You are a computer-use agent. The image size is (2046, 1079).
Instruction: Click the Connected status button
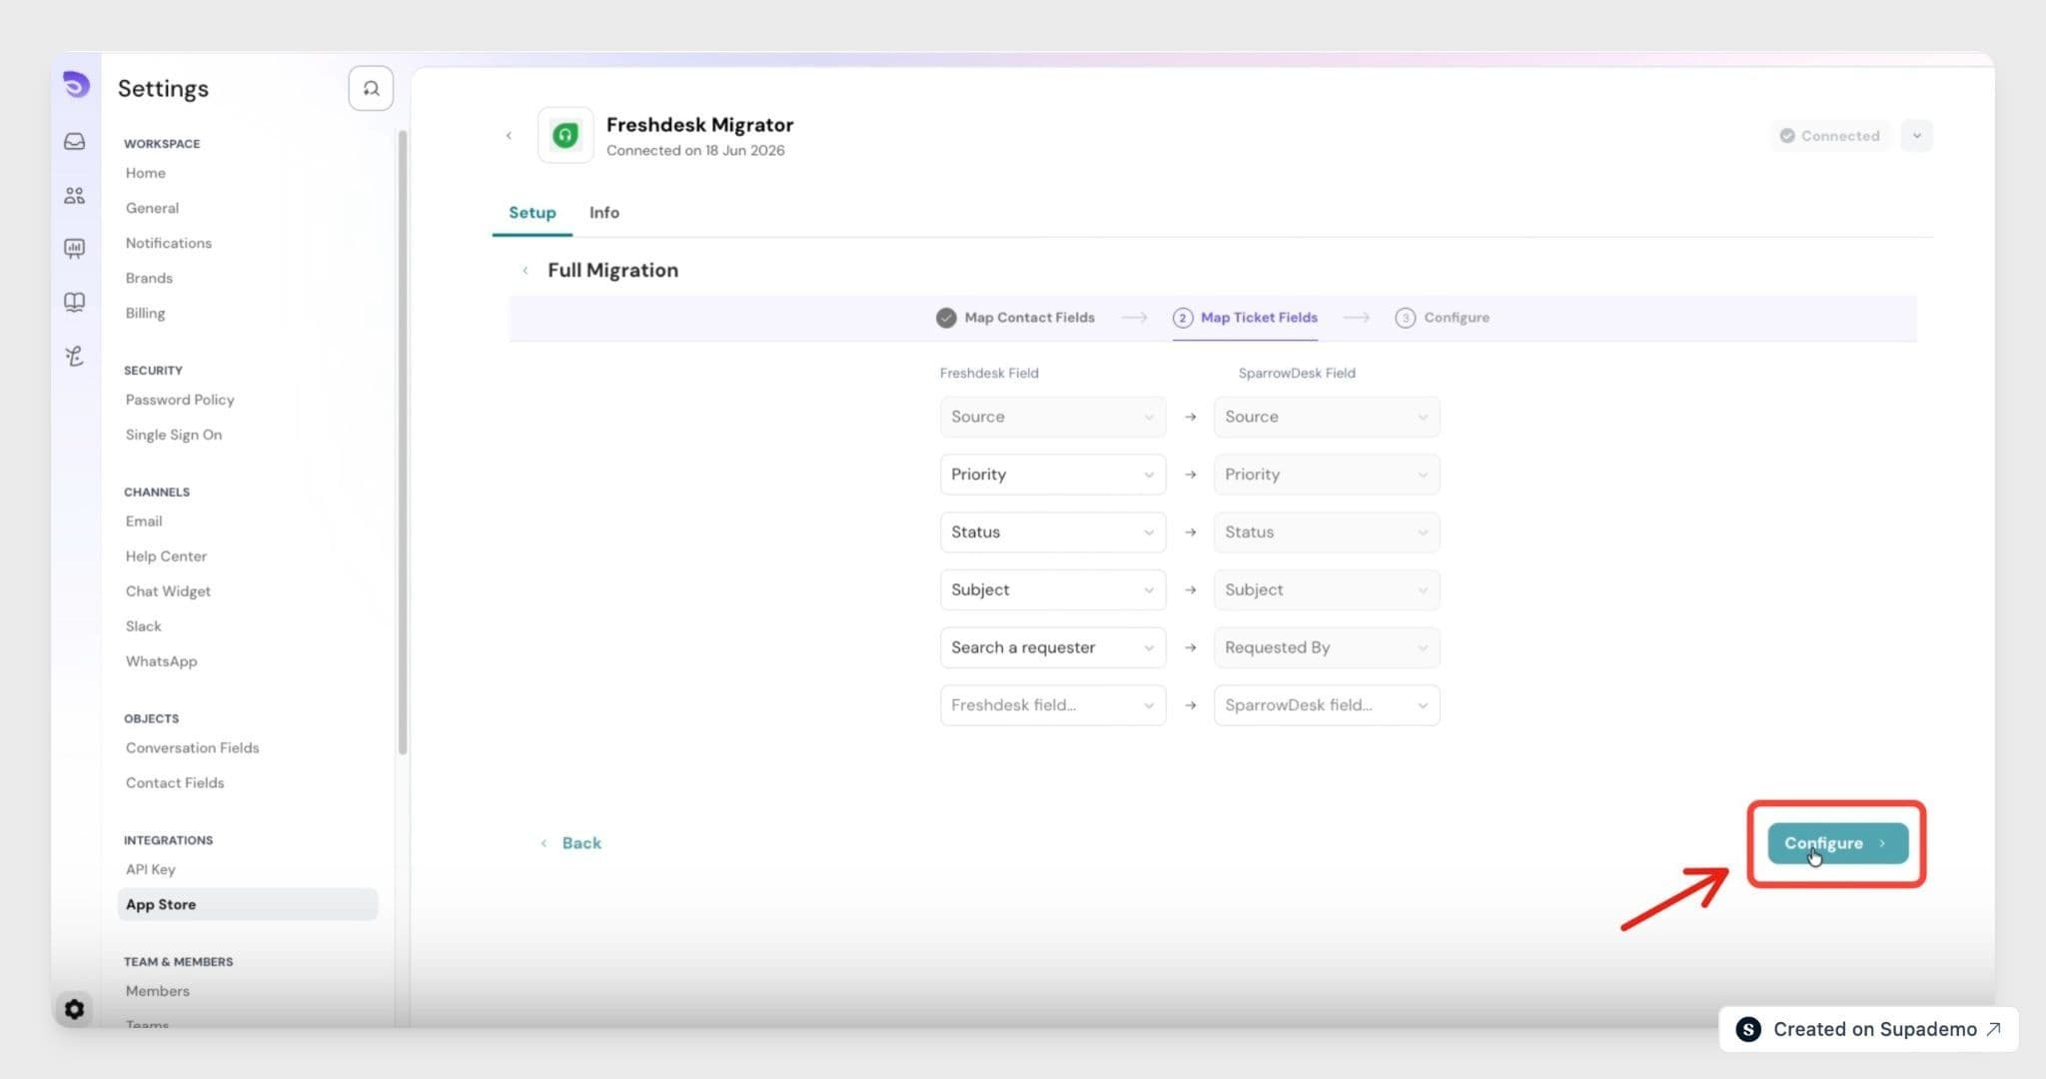(1831, 136)
